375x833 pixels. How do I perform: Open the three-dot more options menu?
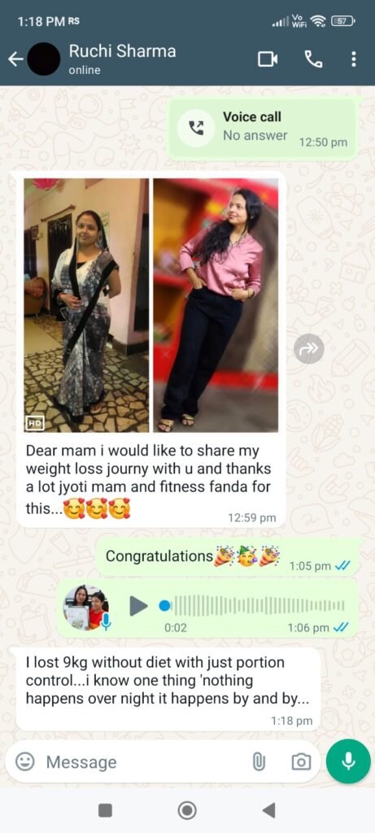click(354, 59)
